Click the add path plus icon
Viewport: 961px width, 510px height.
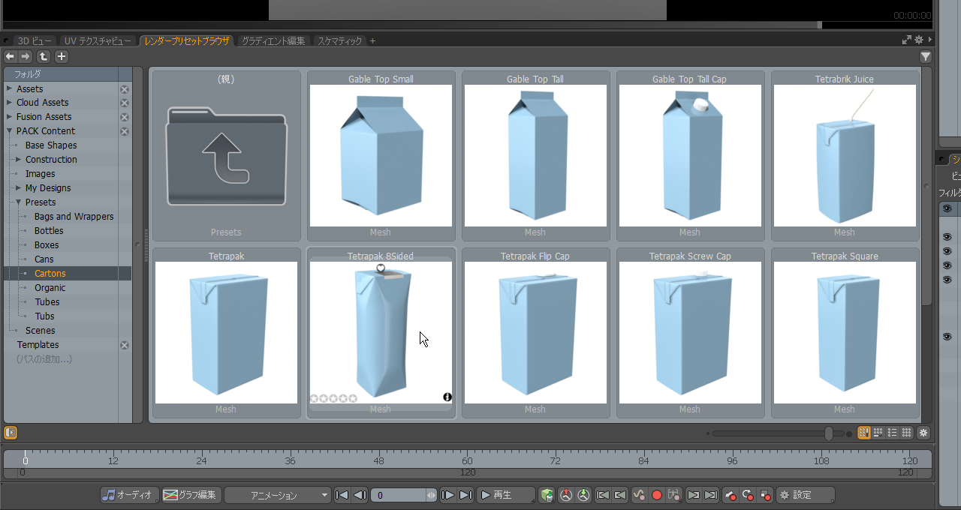62,56
